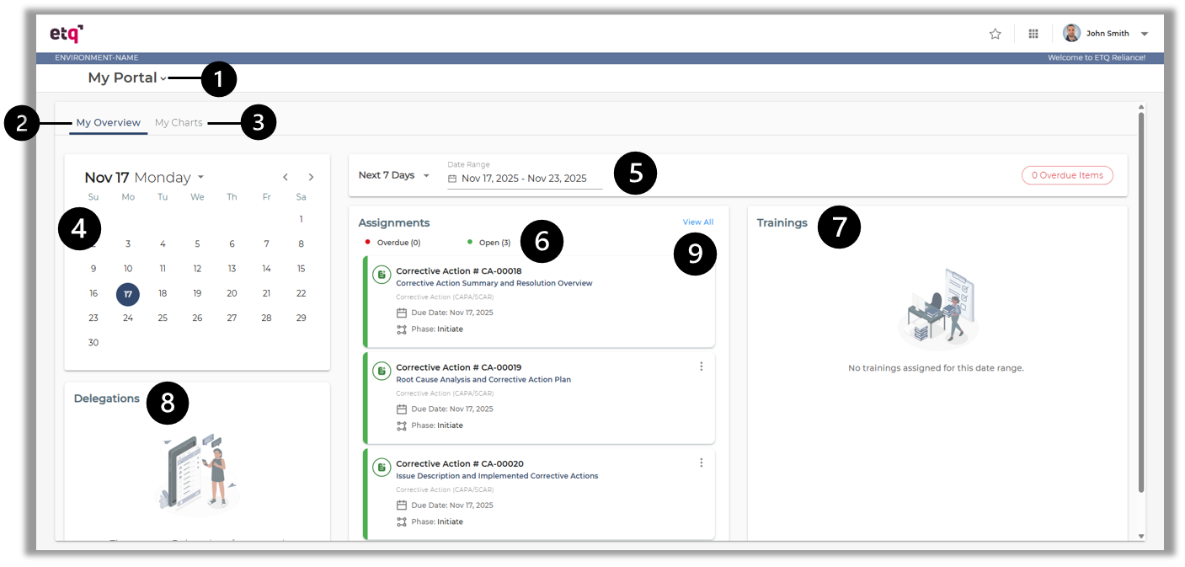
Task: Open the Next 7 Days dropdown
Action: coord(394,175)
